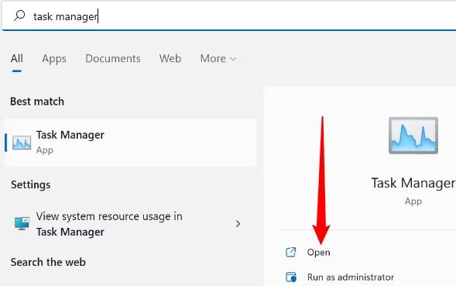
Task: Switch to the Documents tab
Action: [113, 59]
